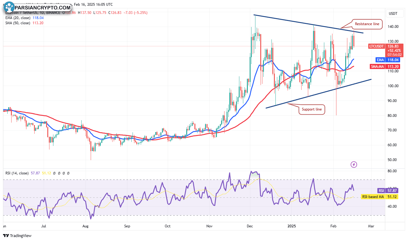Click the 113.20 value in SMA legend
The image size is (408, 241).
(38, 23)
